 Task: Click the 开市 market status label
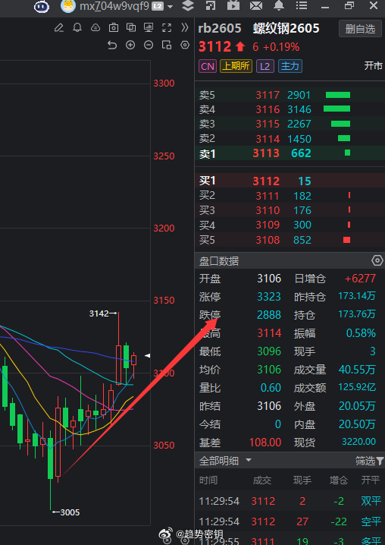(373, 66)
